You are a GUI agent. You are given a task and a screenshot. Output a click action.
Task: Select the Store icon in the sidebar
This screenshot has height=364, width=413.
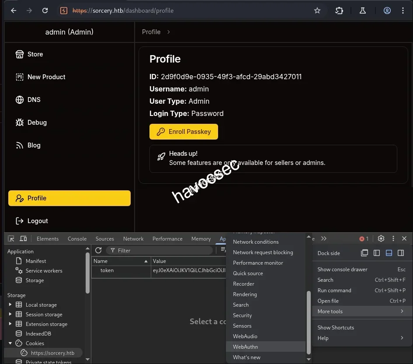click(x=20, y=54)
